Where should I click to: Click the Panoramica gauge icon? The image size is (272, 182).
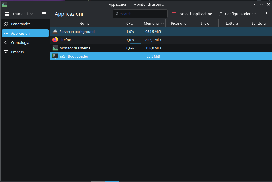tap(6, 24)
